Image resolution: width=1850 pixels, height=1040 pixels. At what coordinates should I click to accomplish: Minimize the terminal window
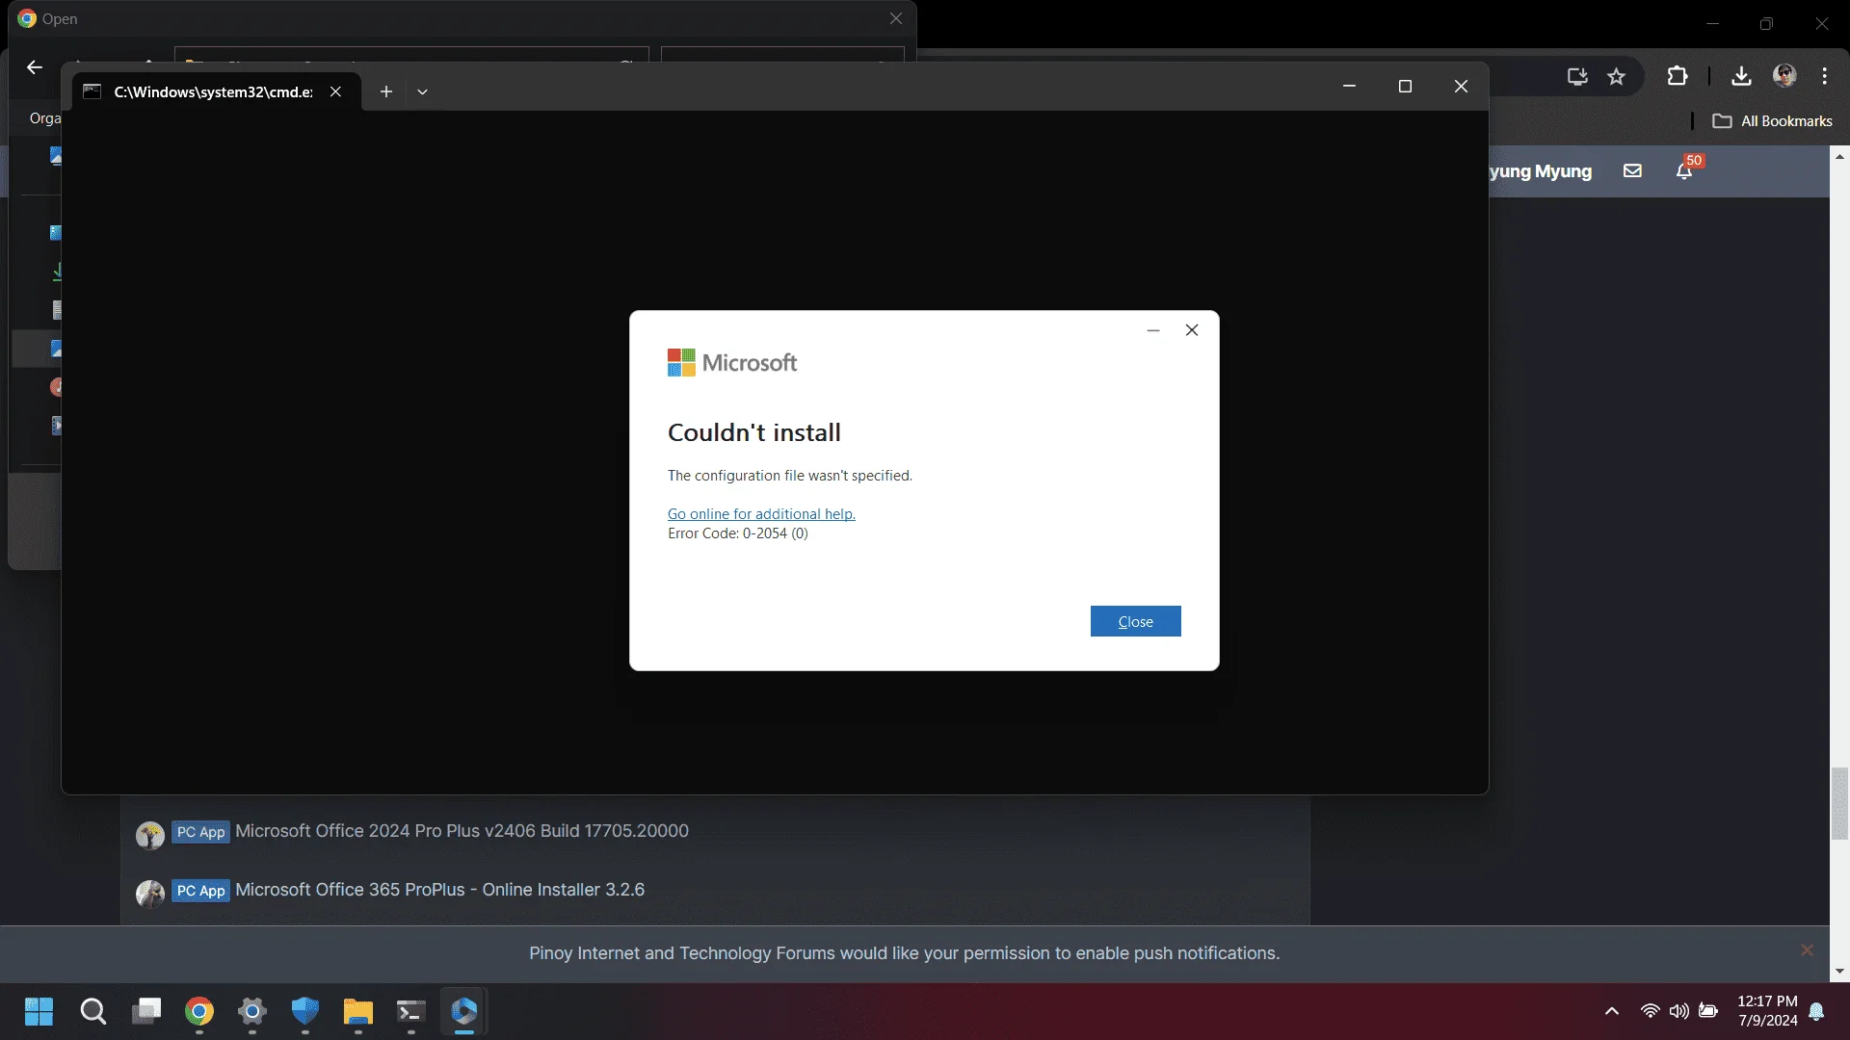tap(1349, 87)
